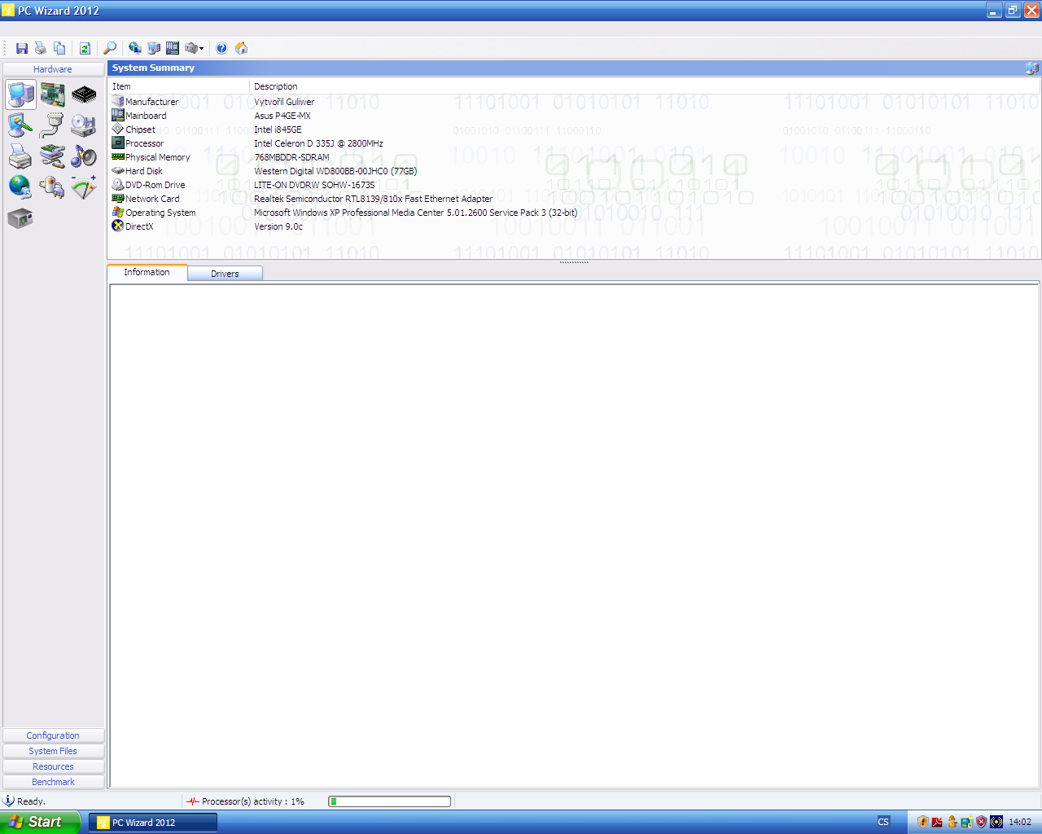Open the Resources category

click(x=53, y=766)
